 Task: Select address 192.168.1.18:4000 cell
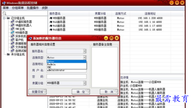(x=150, y=30)
